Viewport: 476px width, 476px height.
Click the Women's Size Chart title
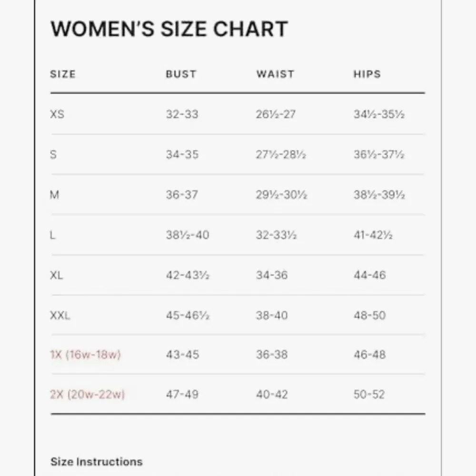169,29
